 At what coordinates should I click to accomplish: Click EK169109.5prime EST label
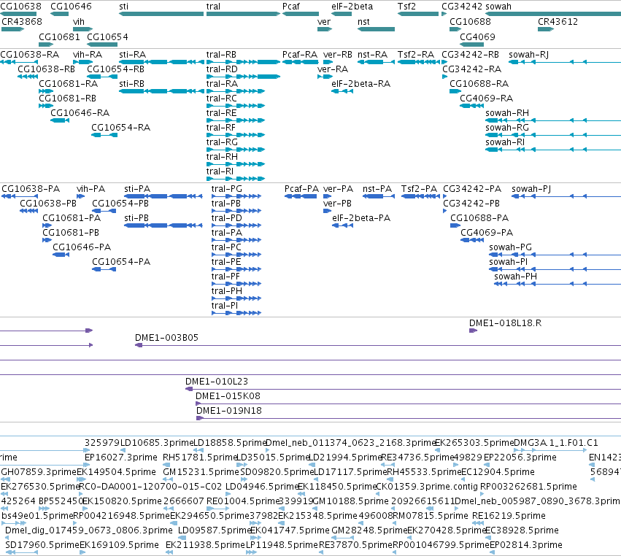(119, 545)
